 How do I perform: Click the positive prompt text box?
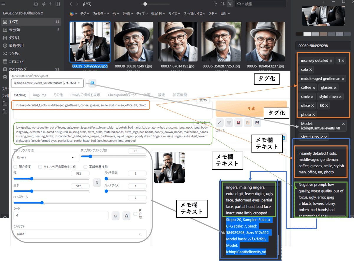point(112,110)
